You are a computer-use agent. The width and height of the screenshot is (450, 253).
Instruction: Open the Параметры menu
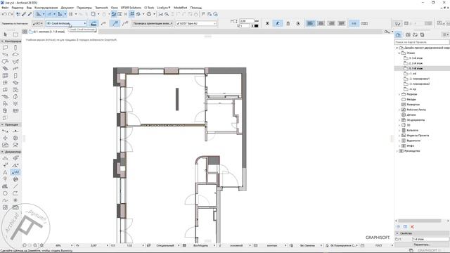(84, 8)
